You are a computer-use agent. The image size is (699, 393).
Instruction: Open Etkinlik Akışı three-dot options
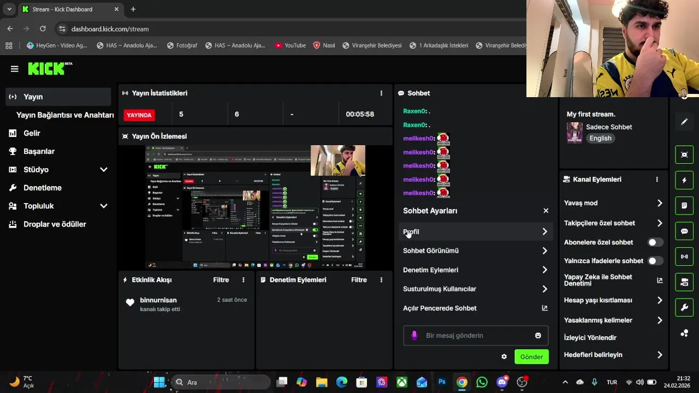pos(244,280)
